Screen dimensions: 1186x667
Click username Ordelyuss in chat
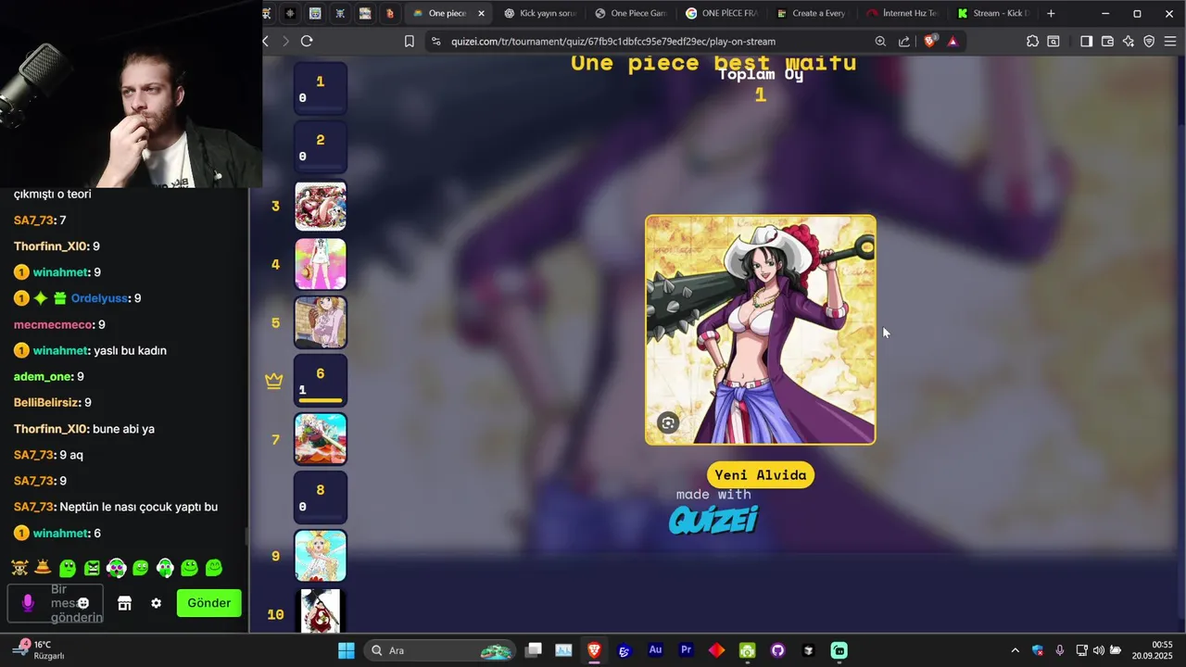click(x=100, y=298)
